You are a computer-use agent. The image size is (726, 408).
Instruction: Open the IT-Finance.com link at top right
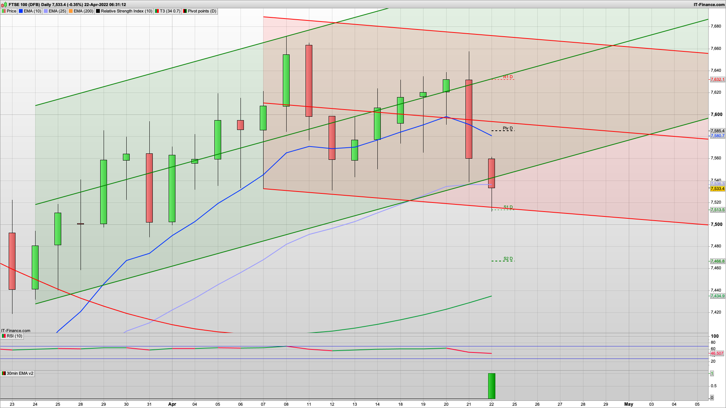[709, 5]
